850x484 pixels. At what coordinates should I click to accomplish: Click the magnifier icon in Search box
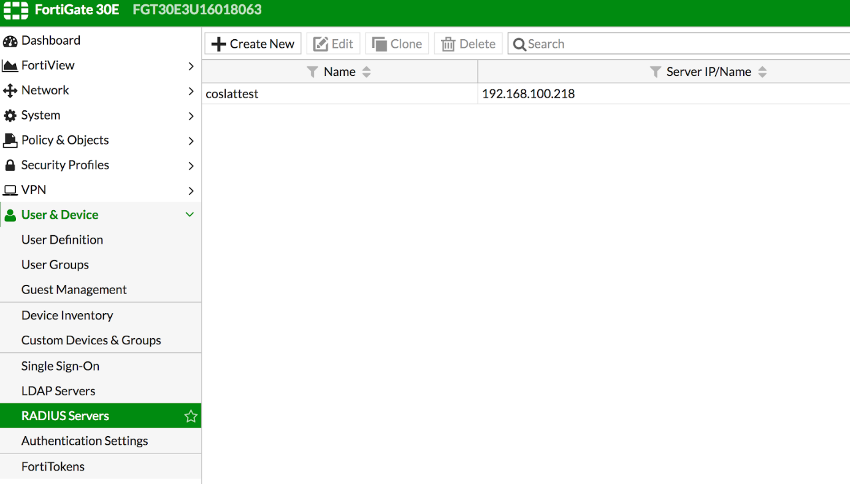point(519,44)
